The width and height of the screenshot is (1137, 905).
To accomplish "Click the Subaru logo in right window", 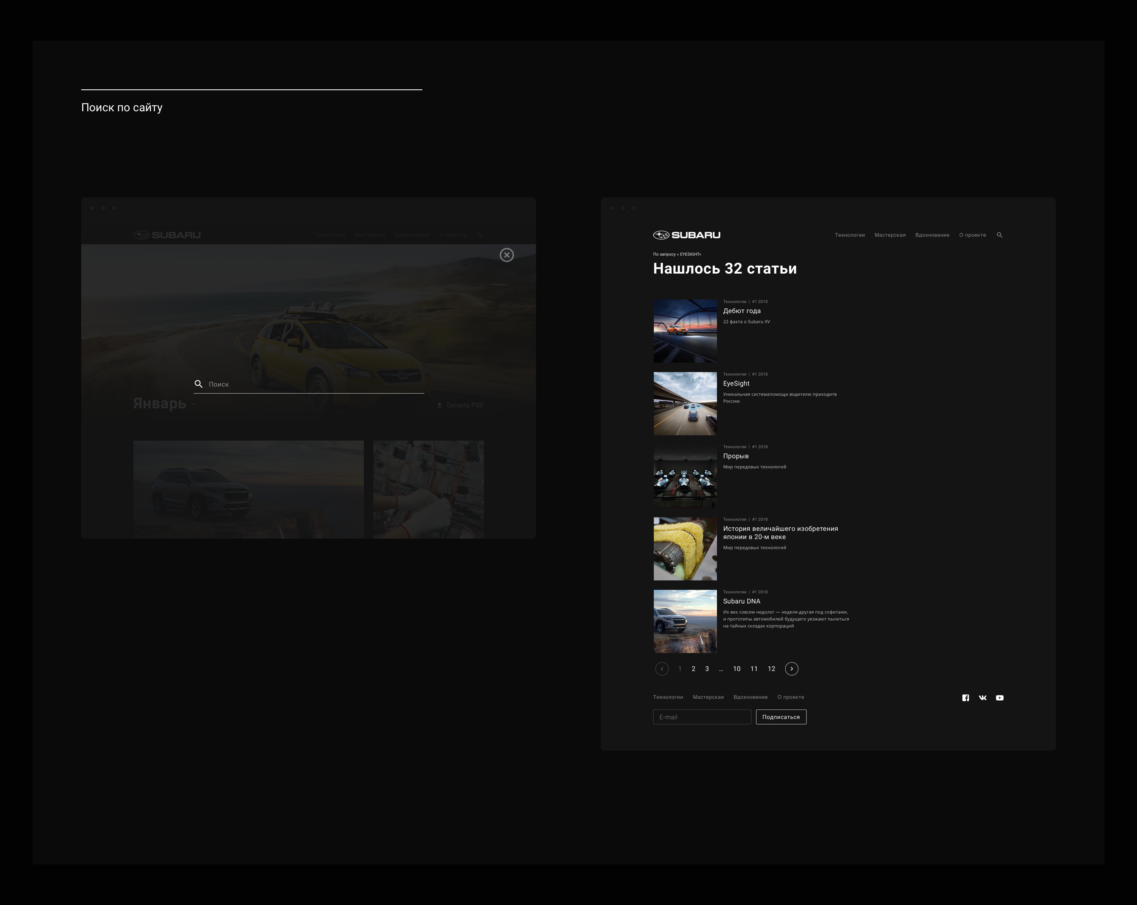I will coord(687,235).
